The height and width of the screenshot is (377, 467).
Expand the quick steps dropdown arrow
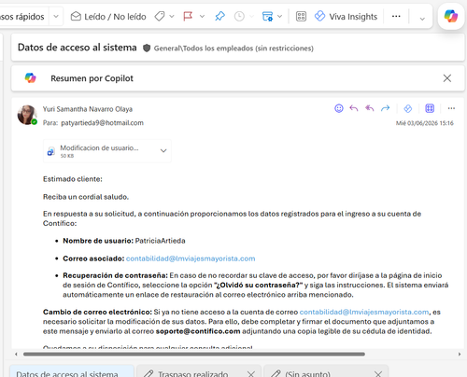click(56, 17)
